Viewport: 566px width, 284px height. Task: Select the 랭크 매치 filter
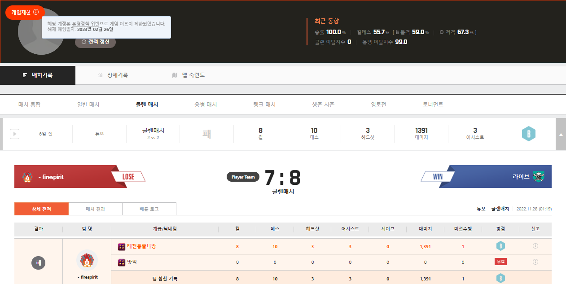[264, 105]
